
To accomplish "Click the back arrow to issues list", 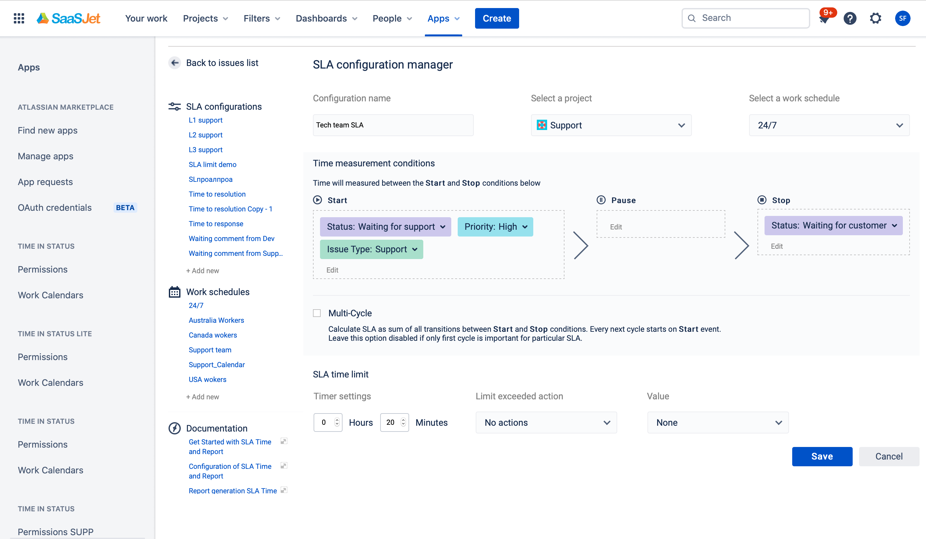I will coord(175,63).
